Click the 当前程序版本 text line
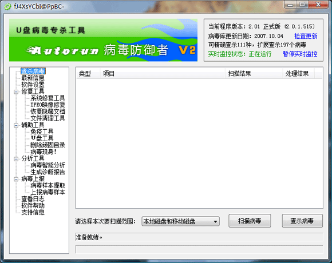Image resolution: width=332 pixels, height=263 pixels. coord(261,27)
